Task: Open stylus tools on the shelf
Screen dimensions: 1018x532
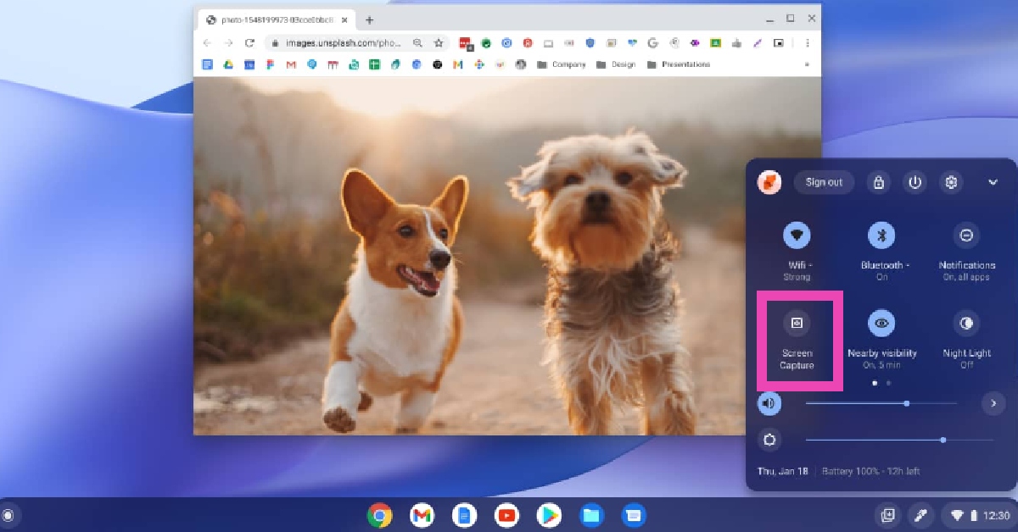Action: point(920,514)
